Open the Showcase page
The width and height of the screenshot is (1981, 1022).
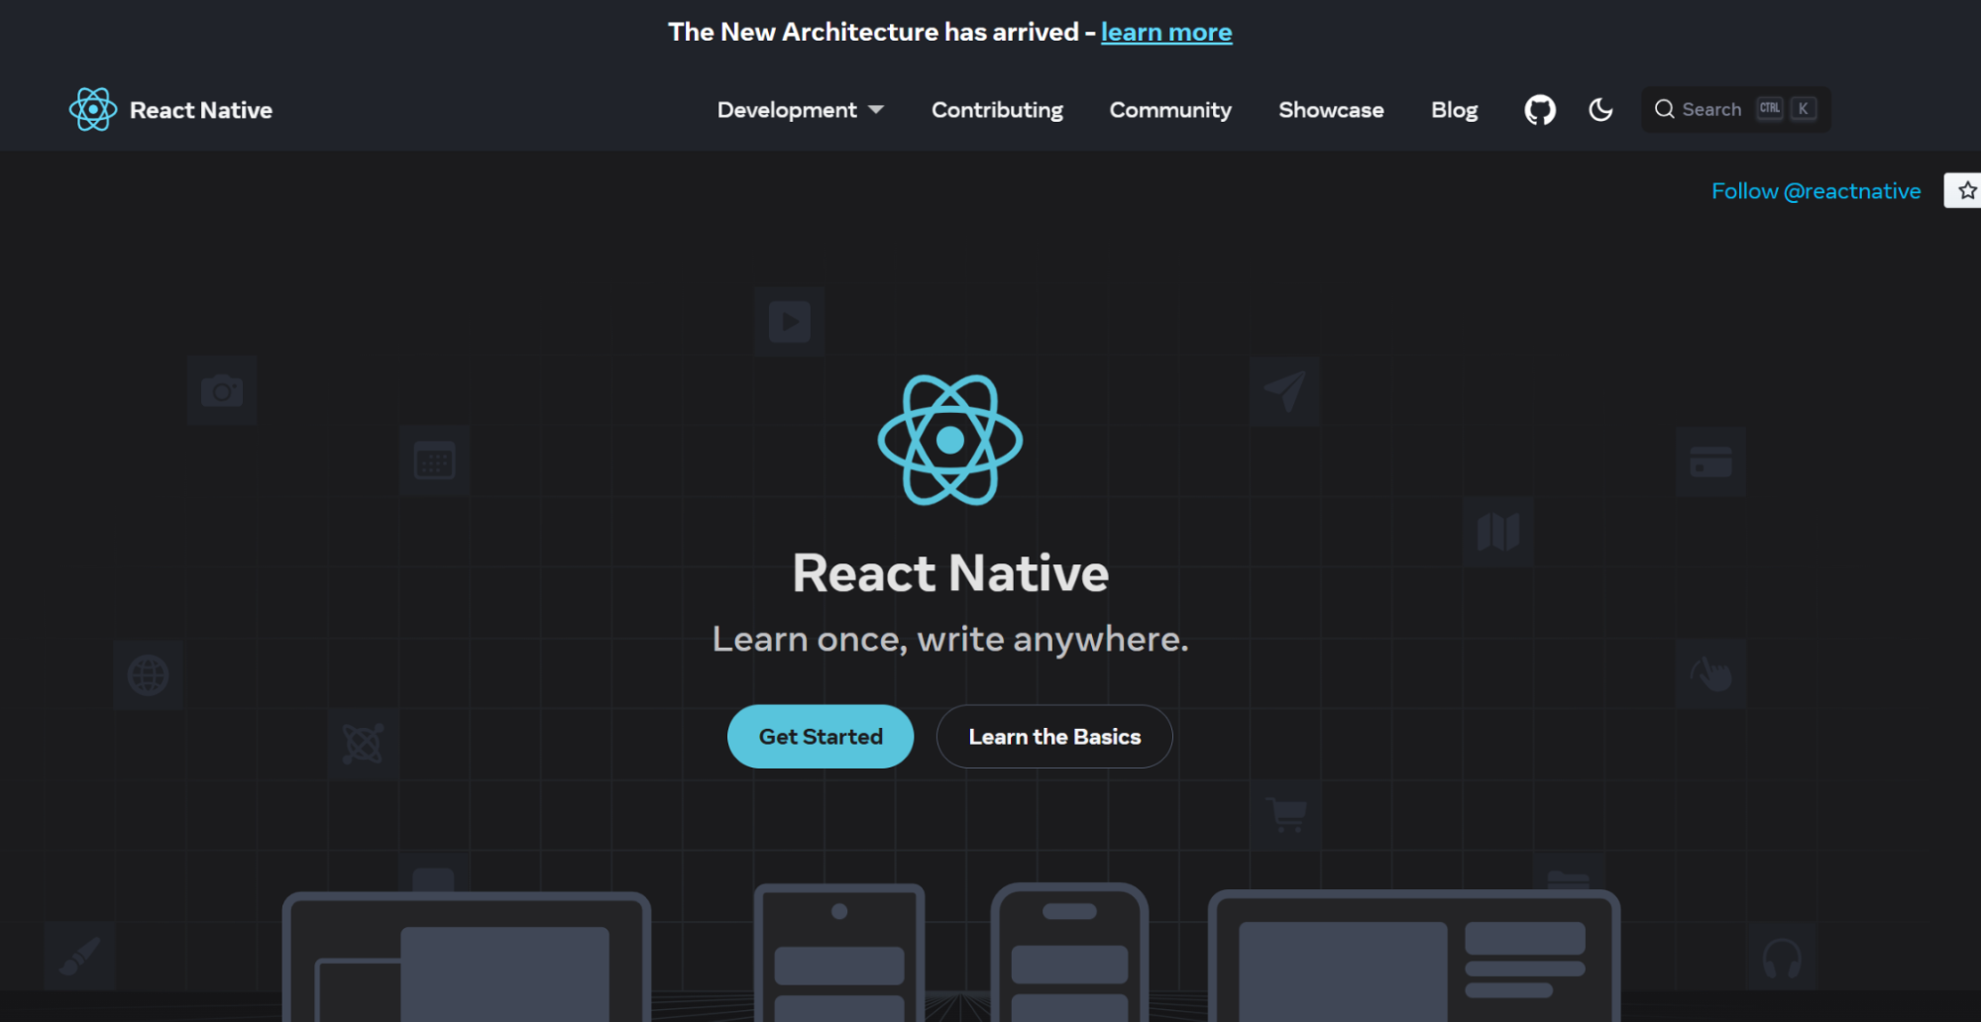click(1331, 109)
